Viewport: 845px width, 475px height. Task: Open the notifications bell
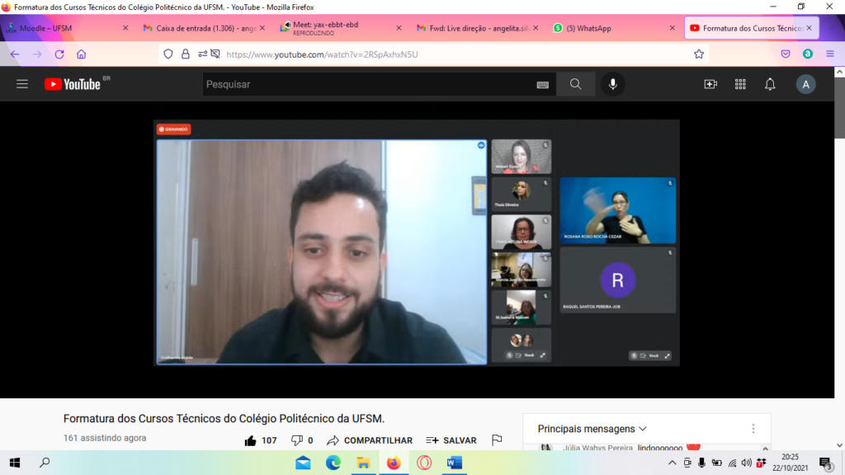click(770, 84)
